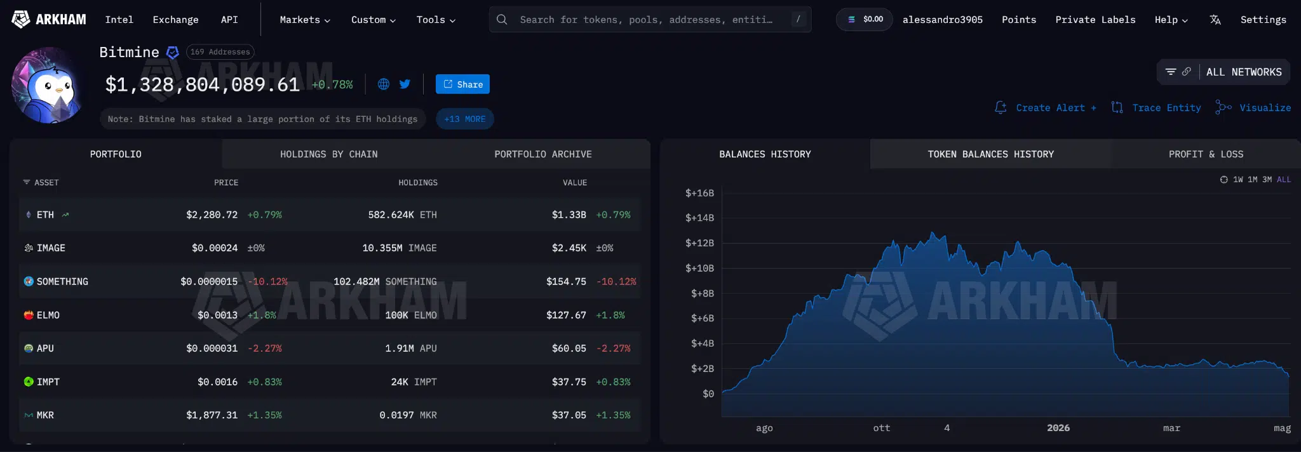Switch to the PORTFOLIO tab

pyautogui.click(x=116, y=154)
